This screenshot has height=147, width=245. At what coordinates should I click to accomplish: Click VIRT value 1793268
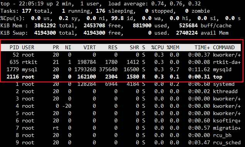(85, 69)
